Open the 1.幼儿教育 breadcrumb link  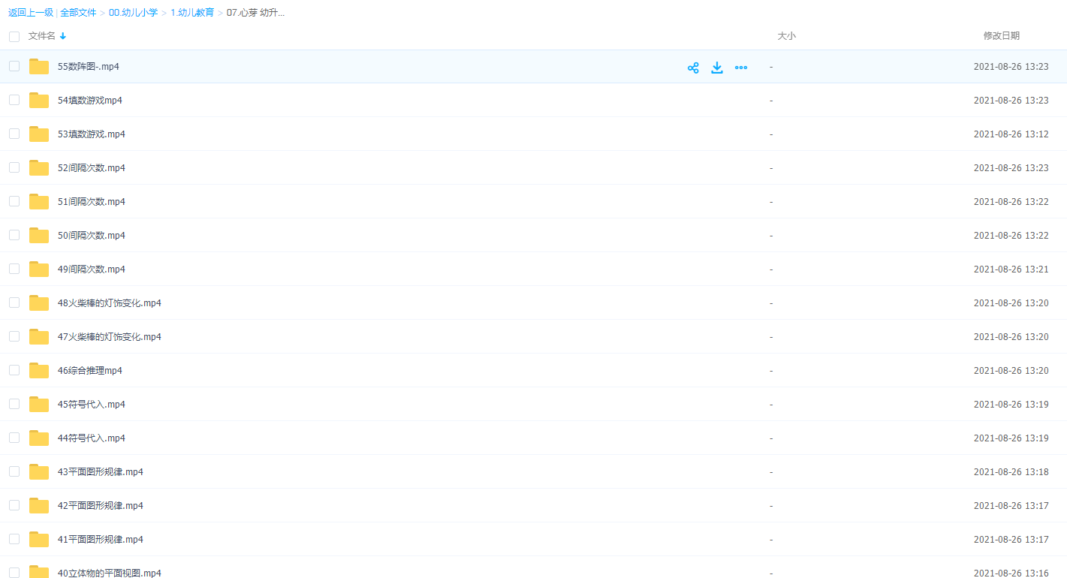pos(191,13)
